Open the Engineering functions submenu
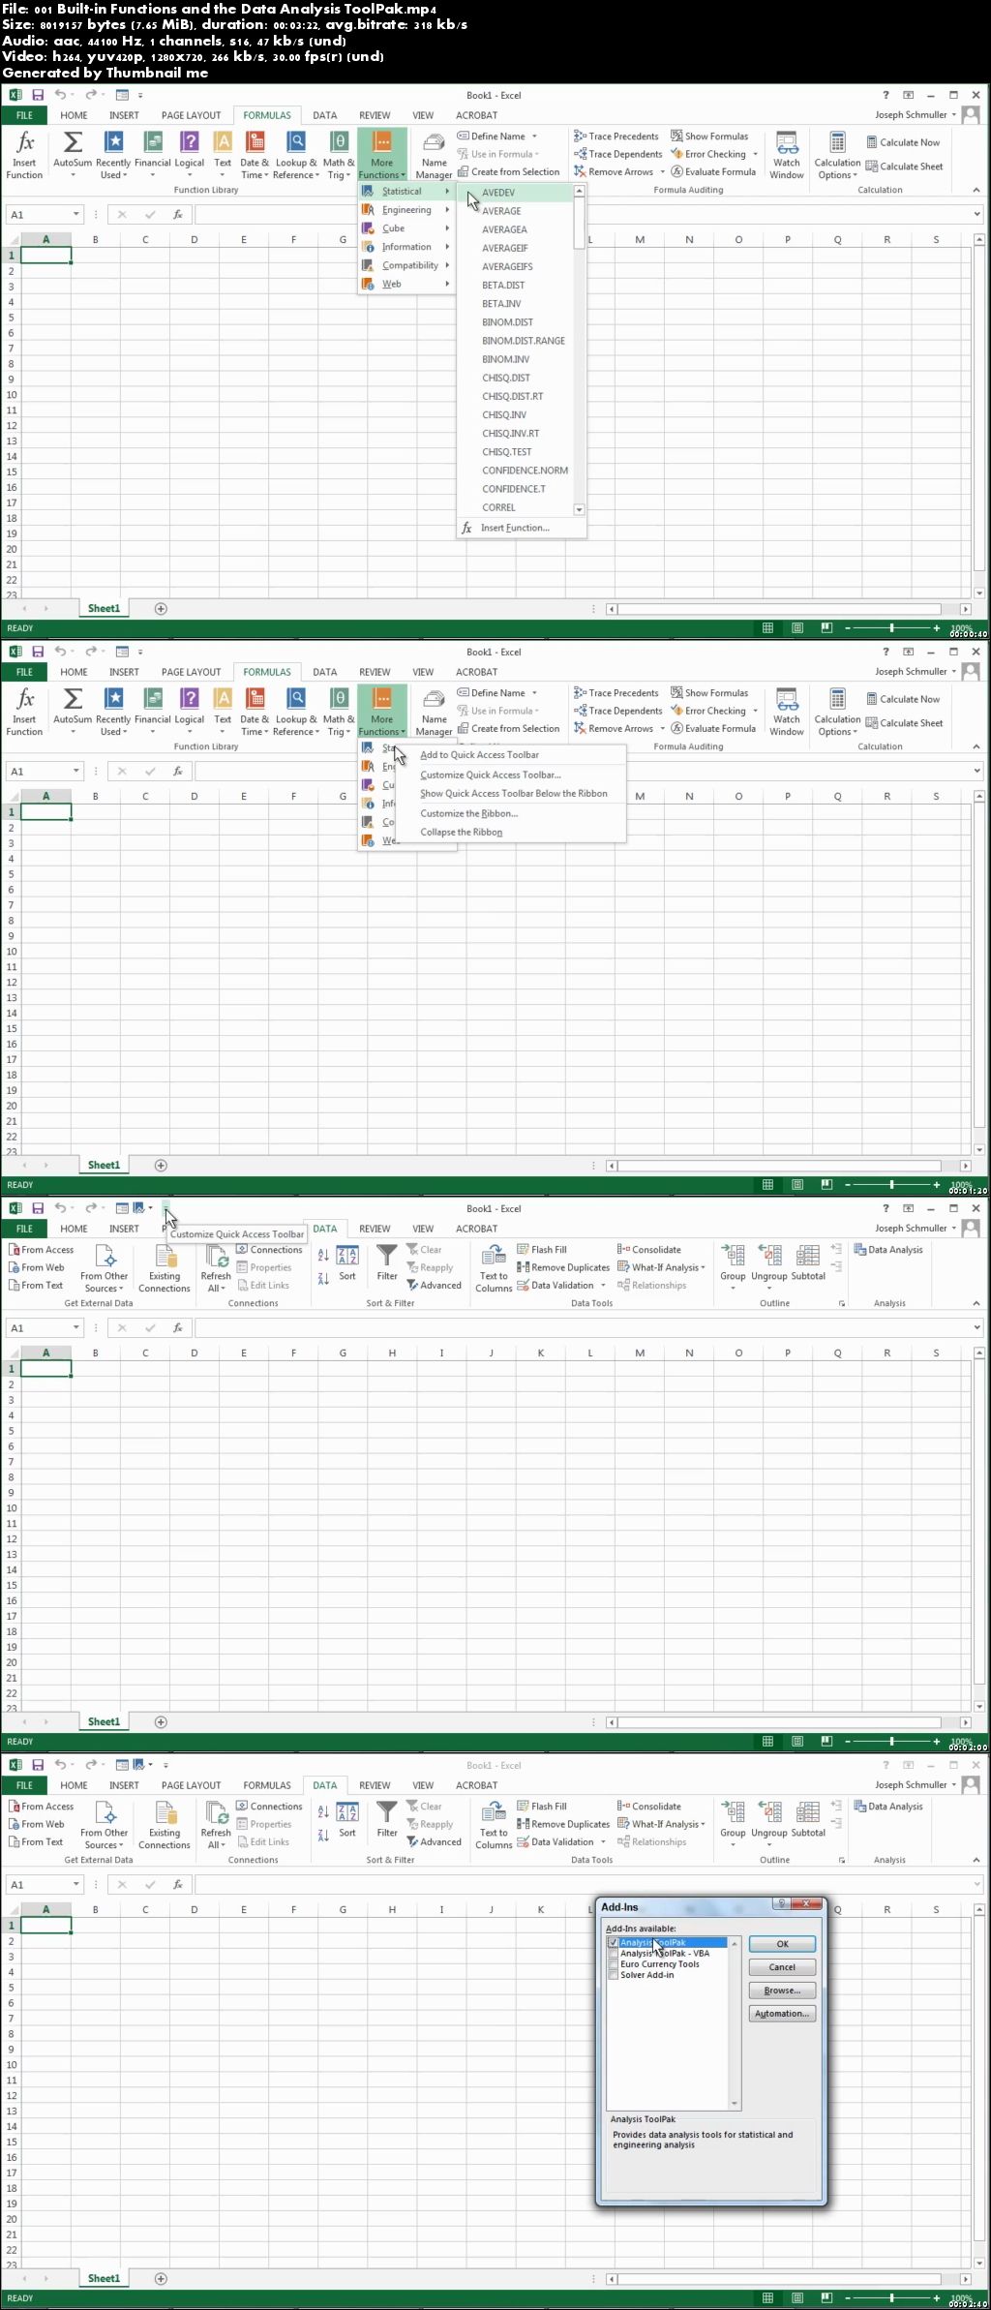The image size is (991, 2310). (405, 210)
